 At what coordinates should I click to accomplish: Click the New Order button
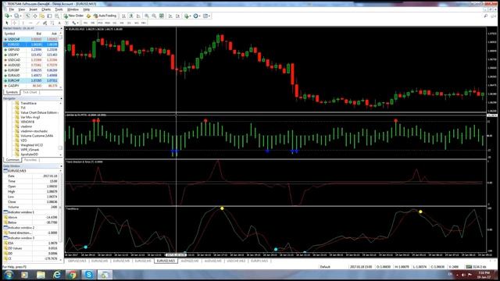tap(73, 16)
